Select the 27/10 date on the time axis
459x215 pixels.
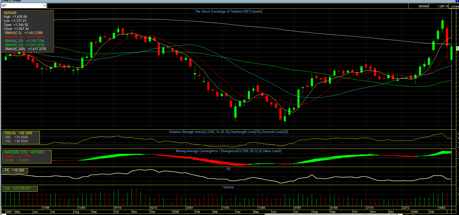[x=370, y=208]
